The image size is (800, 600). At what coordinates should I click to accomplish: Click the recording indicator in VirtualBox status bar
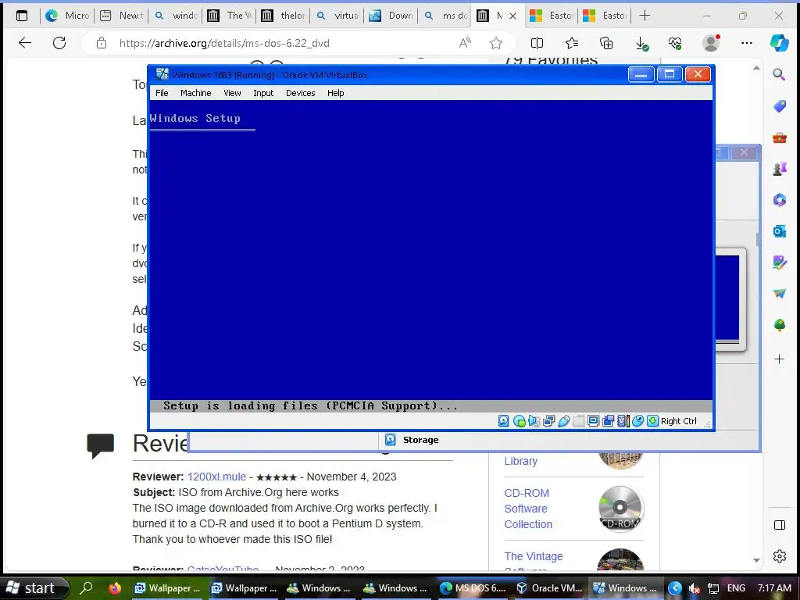608,421
